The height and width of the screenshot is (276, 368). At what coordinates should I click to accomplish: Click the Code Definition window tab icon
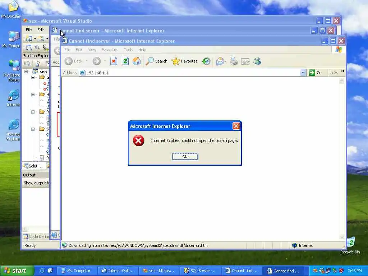[x=26, y=236]
